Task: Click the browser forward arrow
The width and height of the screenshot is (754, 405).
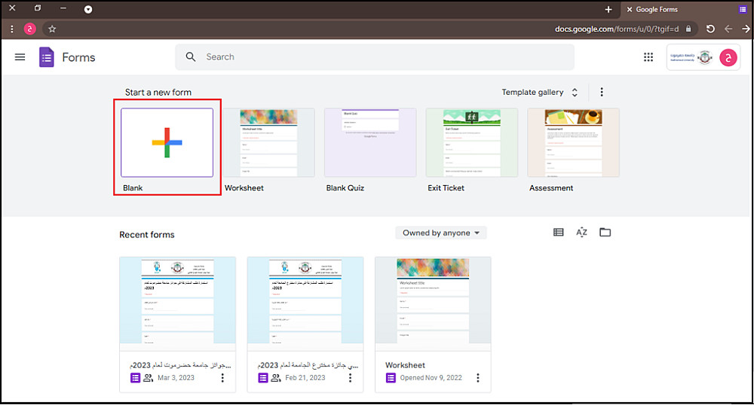Action: point(746,29)
